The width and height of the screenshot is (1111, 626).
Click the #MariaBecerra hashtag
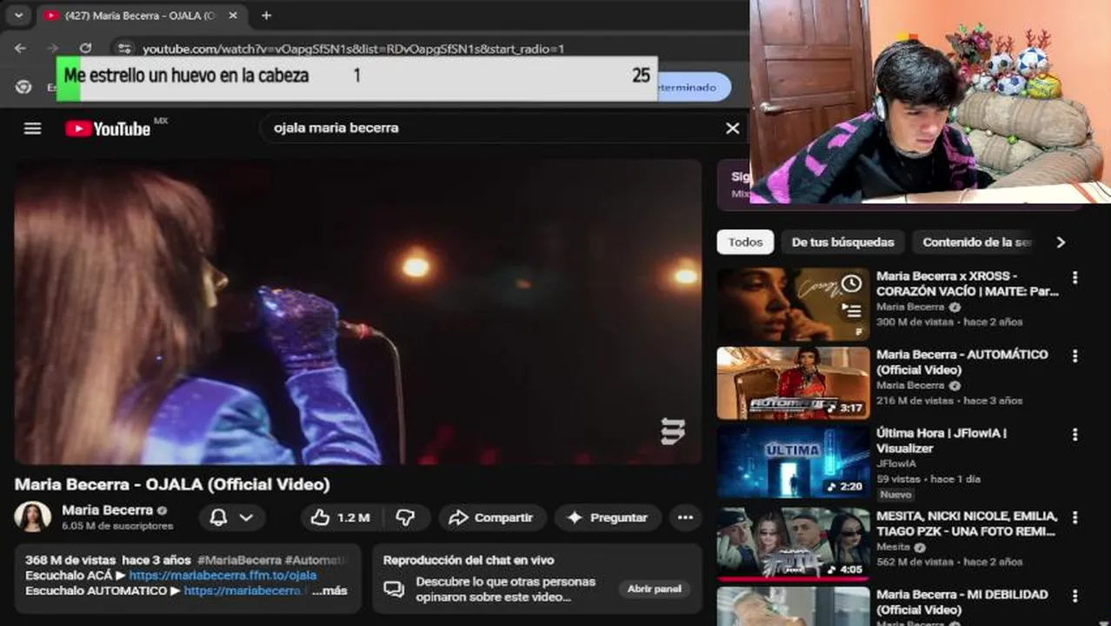pos(239,560)
